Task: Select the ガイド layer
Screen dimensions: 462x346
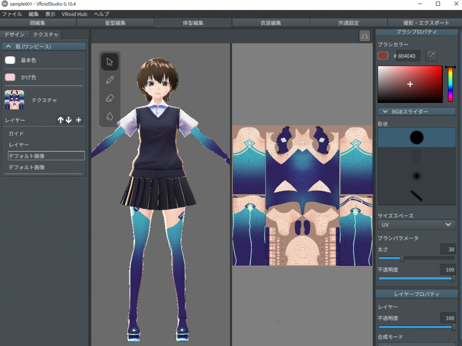Action: (16, 134)
